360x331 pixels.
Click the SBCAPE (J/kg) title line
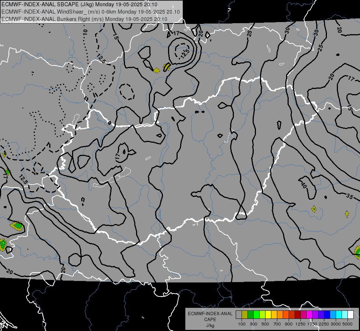(79, 4)
